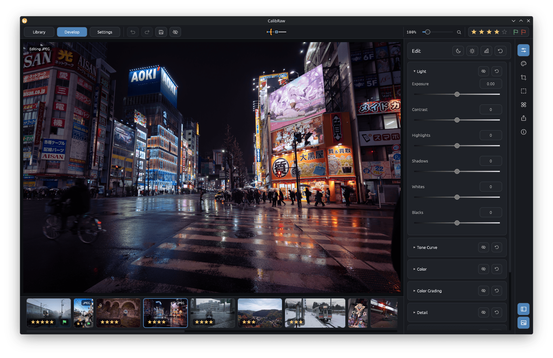This screenshot has height=358, width=553.
Task: Toggle the side panel layout button
Action: pyautogui.click(x=524, y=309)
